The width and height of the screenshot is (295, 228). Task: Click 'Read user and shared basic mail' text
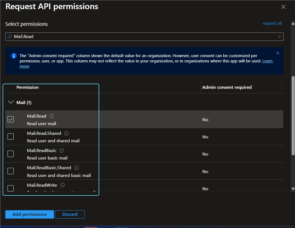pyautogui.click(x=59, y=176)
